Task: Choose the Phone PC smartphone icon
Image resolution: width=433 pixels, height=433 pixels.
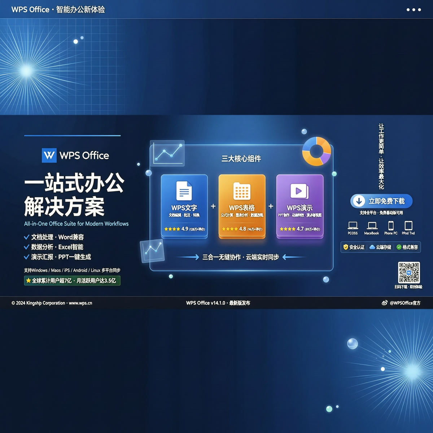Action: tap(391, 226)
